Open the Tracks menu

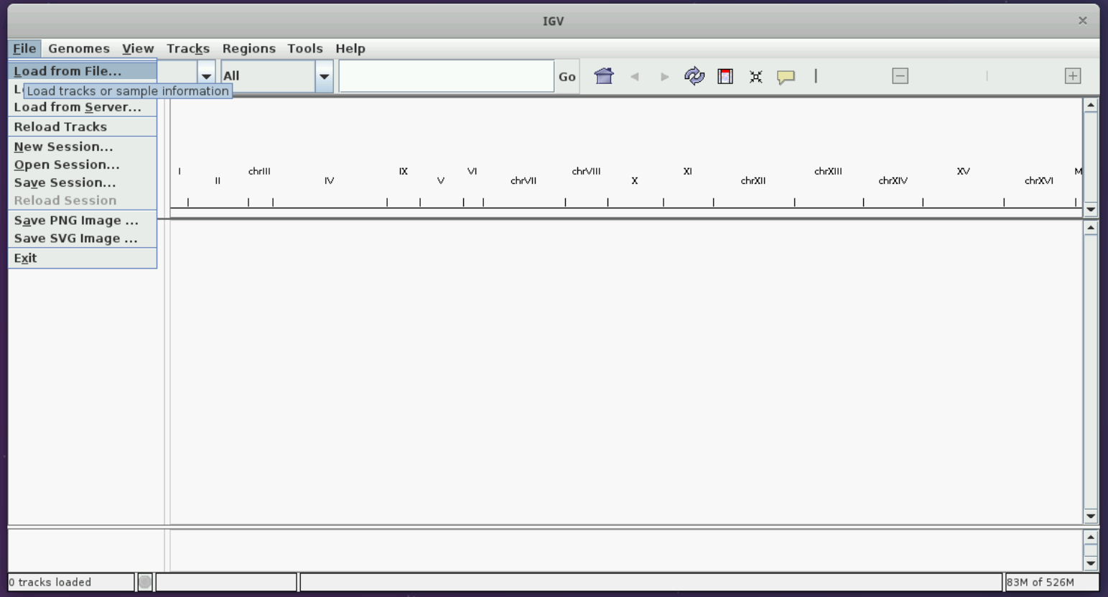coord(188,48)
